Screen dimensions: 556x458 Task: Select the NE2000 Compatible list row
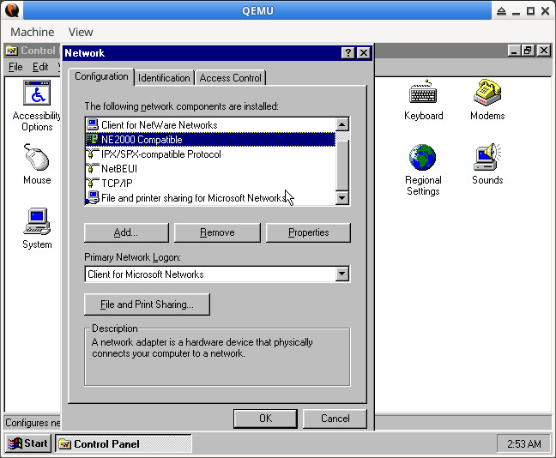pyautogui.click(x=210, y=139)
